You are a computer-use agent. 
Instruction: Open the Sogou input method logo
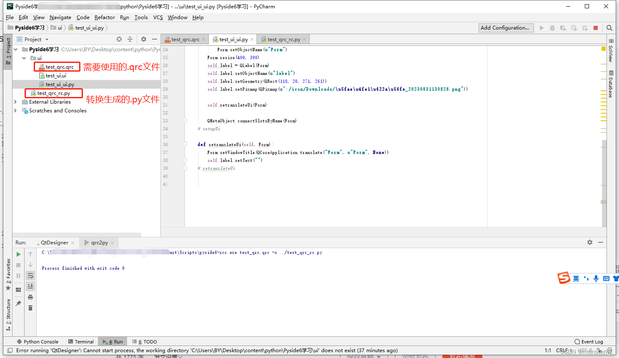point(564,278)
